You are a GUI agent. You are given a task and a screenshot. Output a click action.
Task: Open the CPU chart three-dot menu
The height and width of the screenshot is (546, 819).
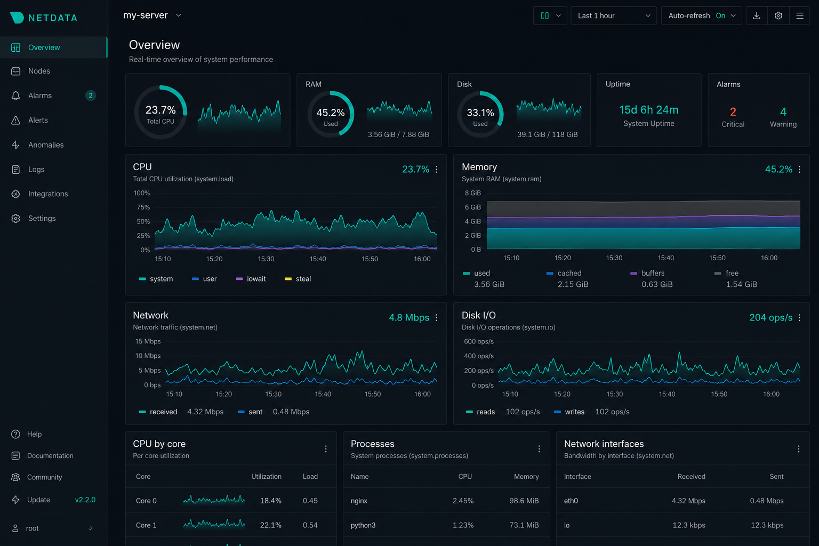point(436,169)
